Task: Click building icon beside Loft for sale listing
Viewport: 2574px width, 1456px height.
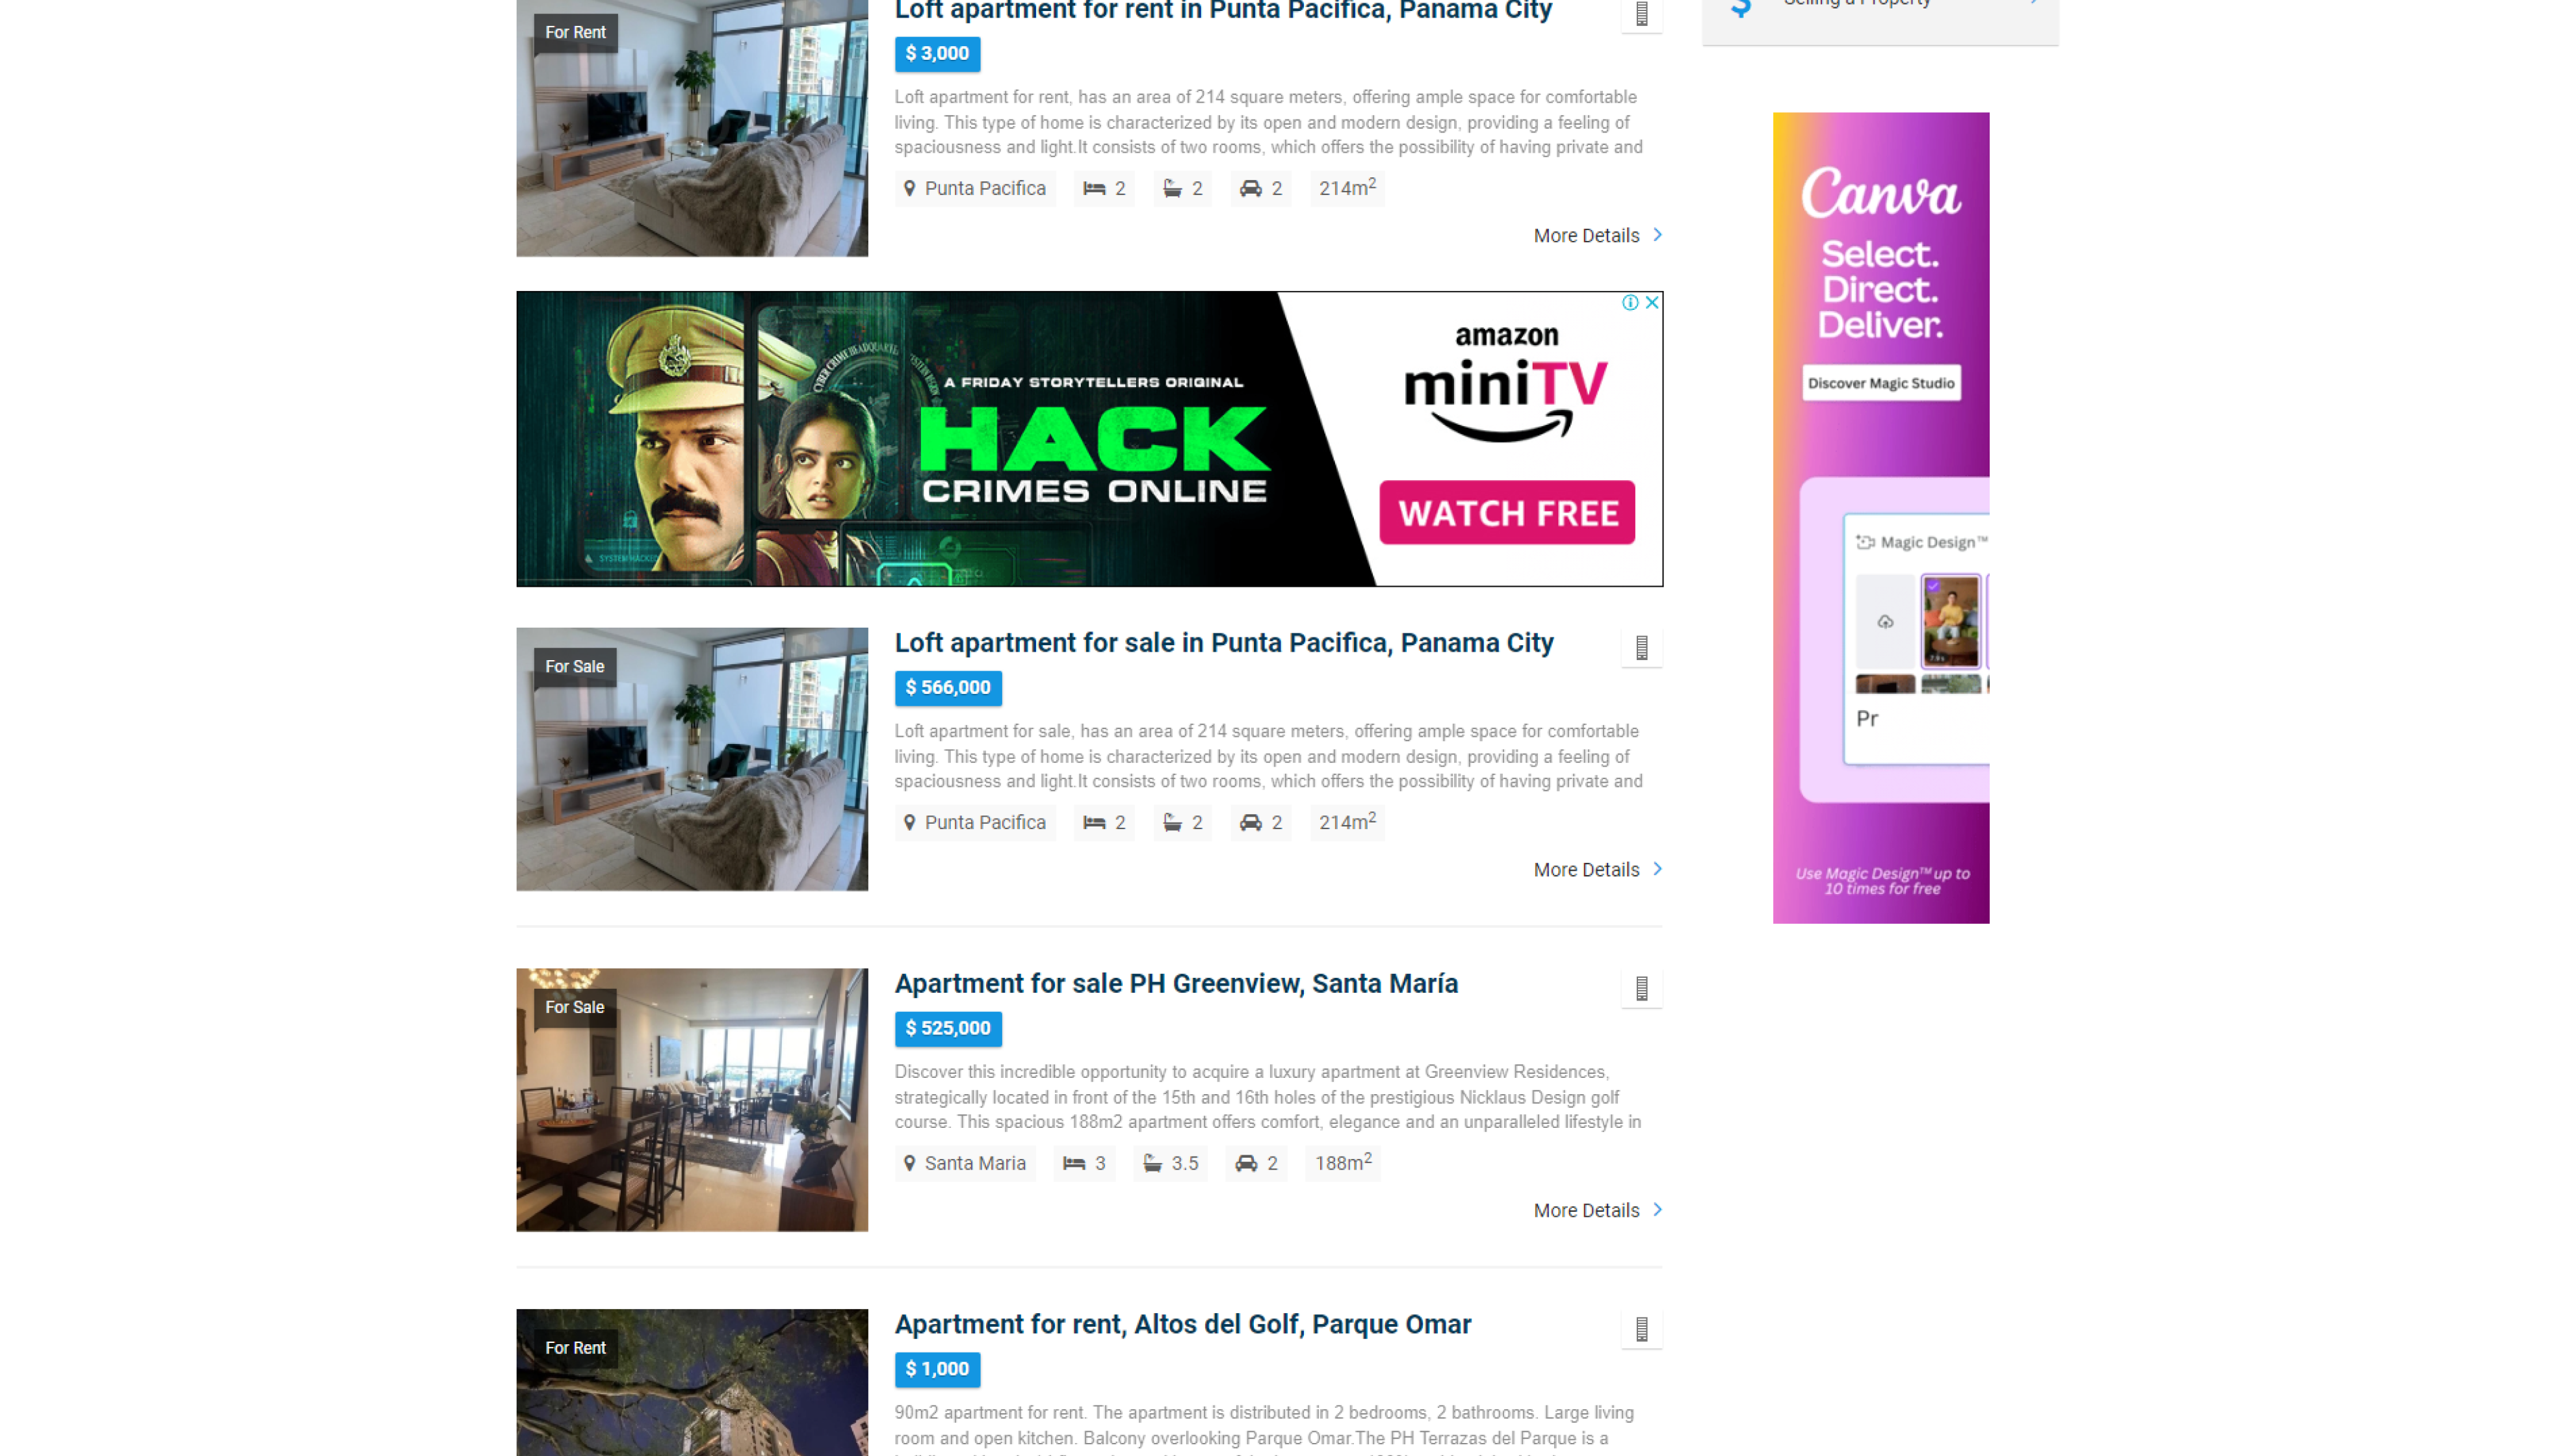Action: pos(1641,648)
